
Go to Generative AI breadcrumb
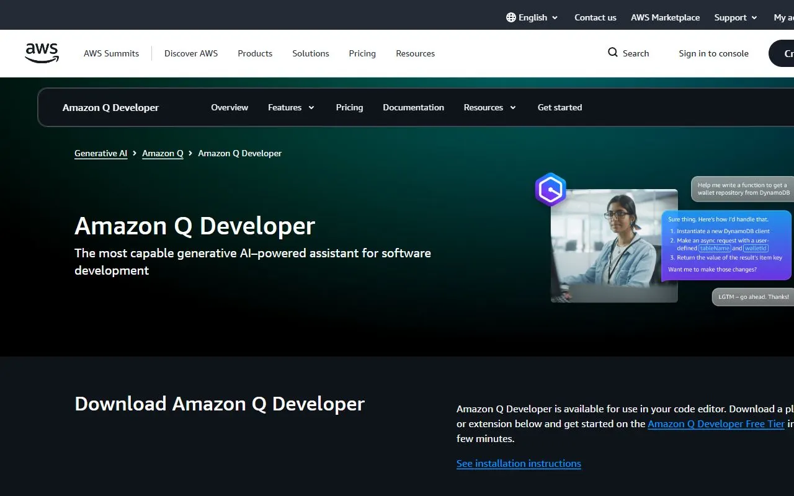pos(100,153)
